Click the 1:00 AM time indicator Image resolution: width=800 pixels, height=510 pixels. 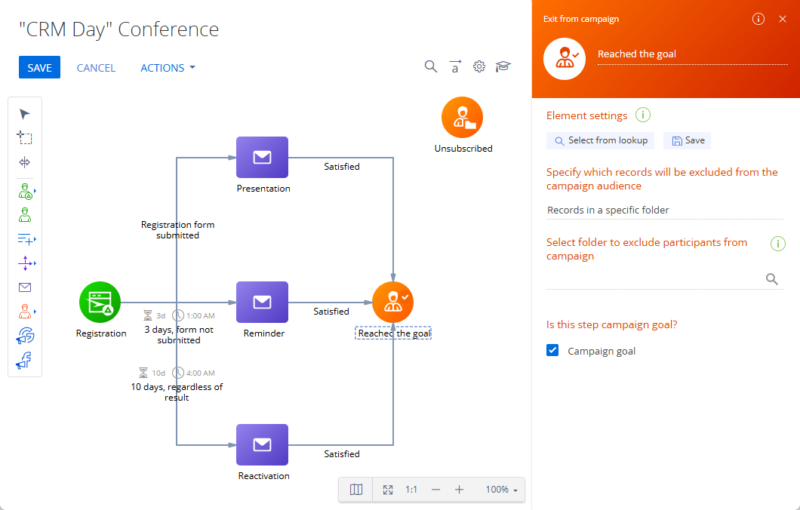193,315
